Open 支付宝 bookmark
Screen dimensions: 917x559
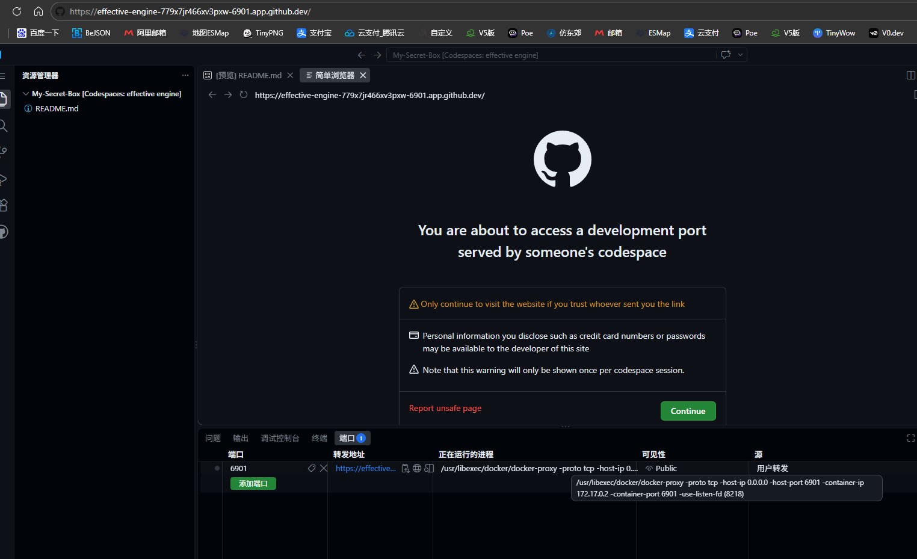tap(314, 33)
